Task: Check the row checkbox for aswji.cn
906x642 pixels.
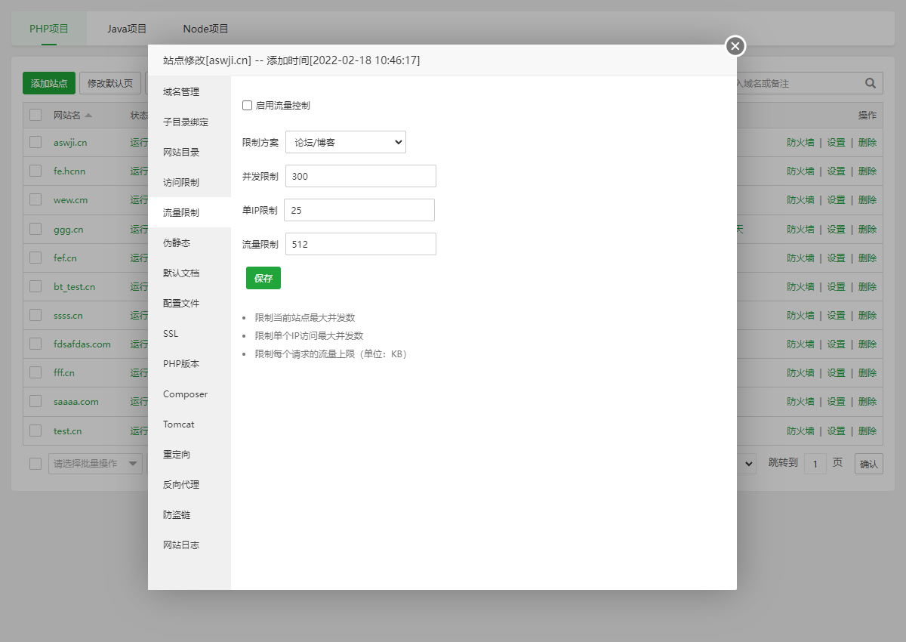Action: (35, 143)
